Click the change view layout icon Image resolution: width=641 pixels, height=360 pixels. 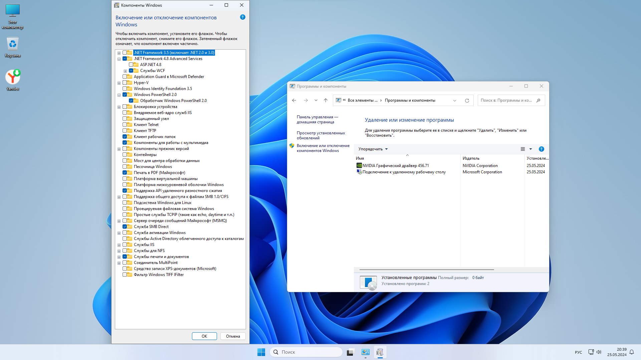pos(523,149)
